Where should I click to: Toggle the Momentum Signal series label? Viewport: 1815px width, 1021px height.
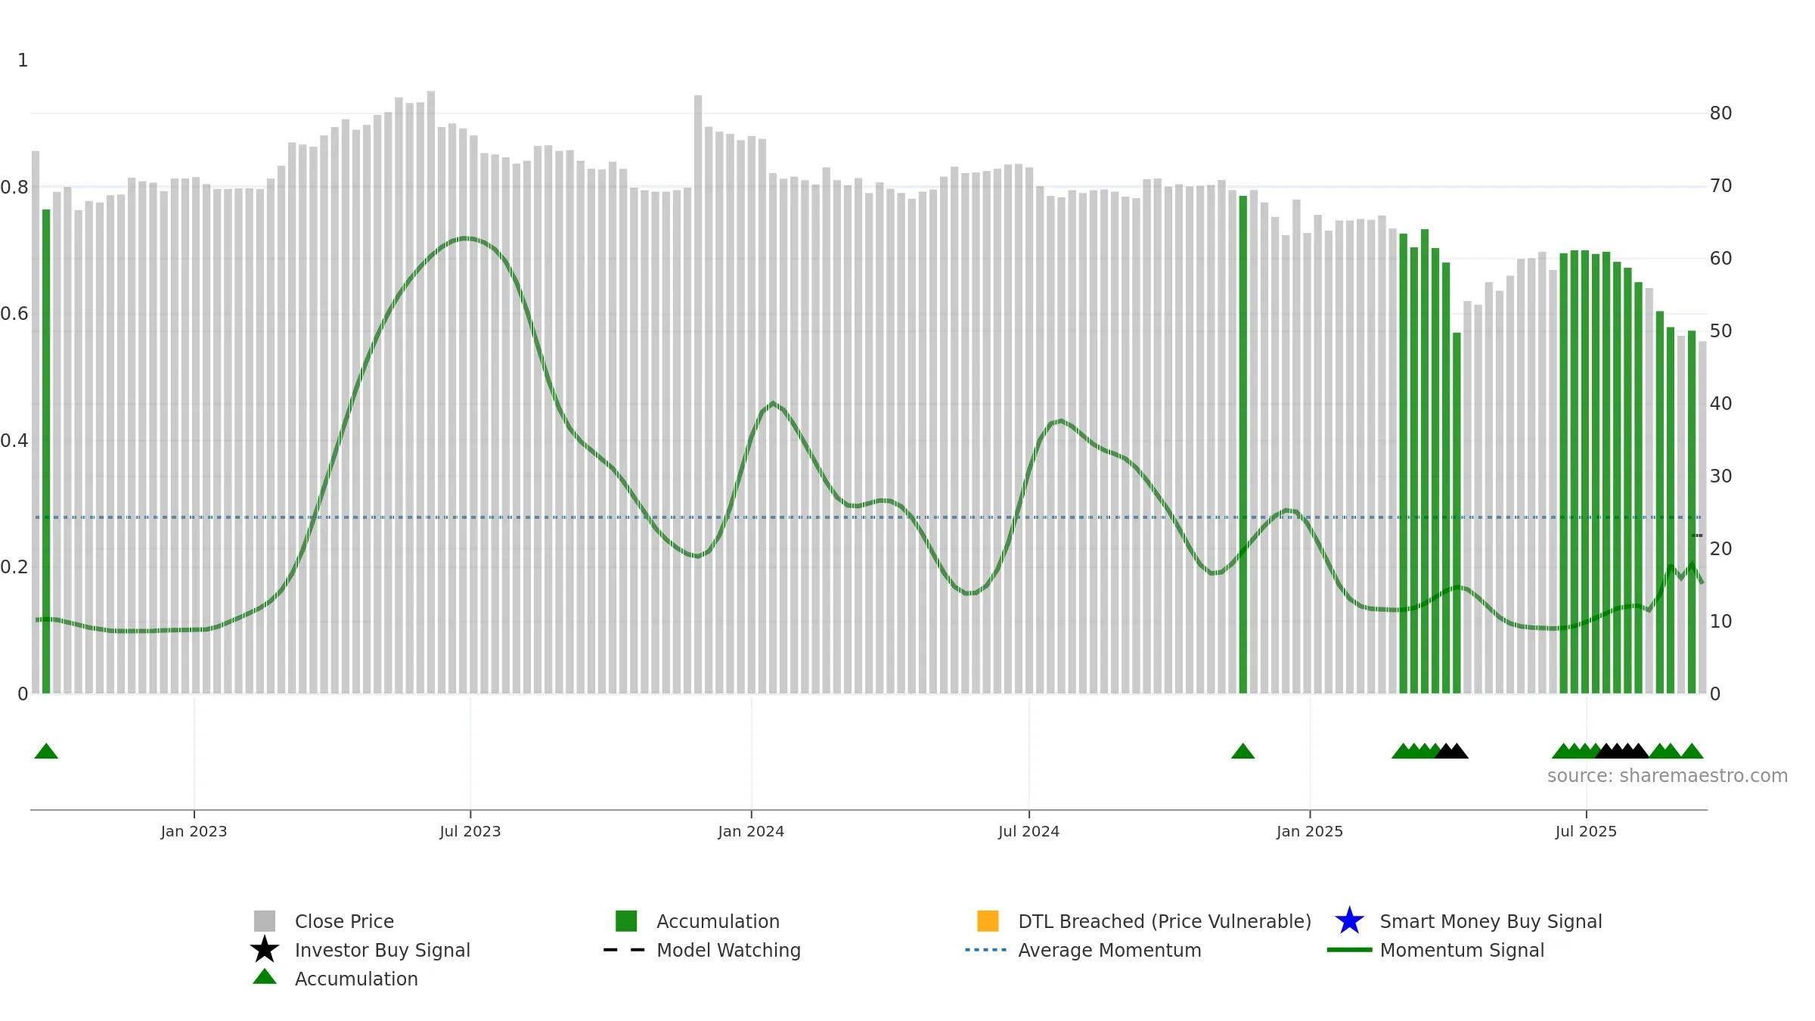1462,950
